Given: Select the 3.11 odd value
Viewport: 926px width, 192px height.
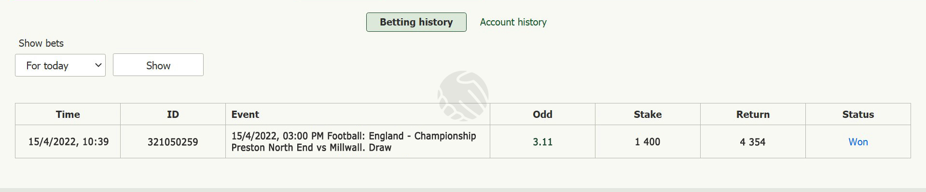Looking at the screenshot, I should tap(542, 142).
